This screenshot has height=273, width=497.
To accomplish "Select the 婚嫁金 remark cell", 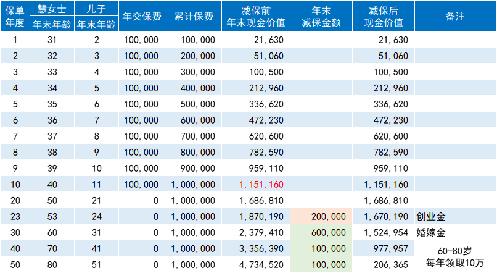I will pos(431,233).
